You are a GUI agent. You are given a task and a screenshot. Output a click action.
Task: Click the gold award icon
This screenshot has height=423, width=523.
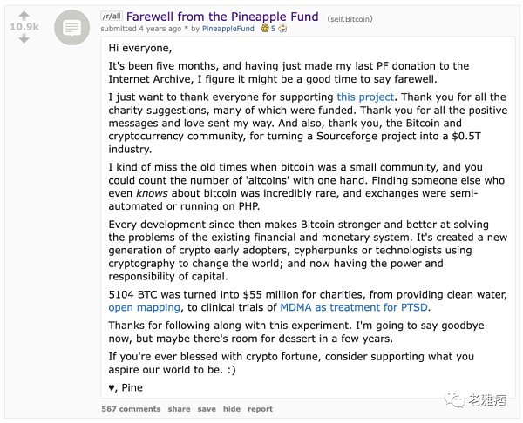[262, 29]
